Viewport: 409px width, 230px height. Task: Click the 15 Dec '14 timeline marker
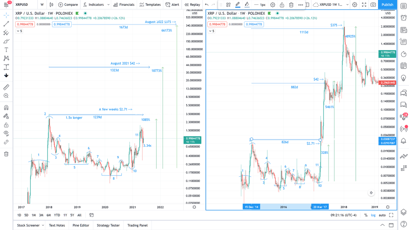click(x=252, y=207)
